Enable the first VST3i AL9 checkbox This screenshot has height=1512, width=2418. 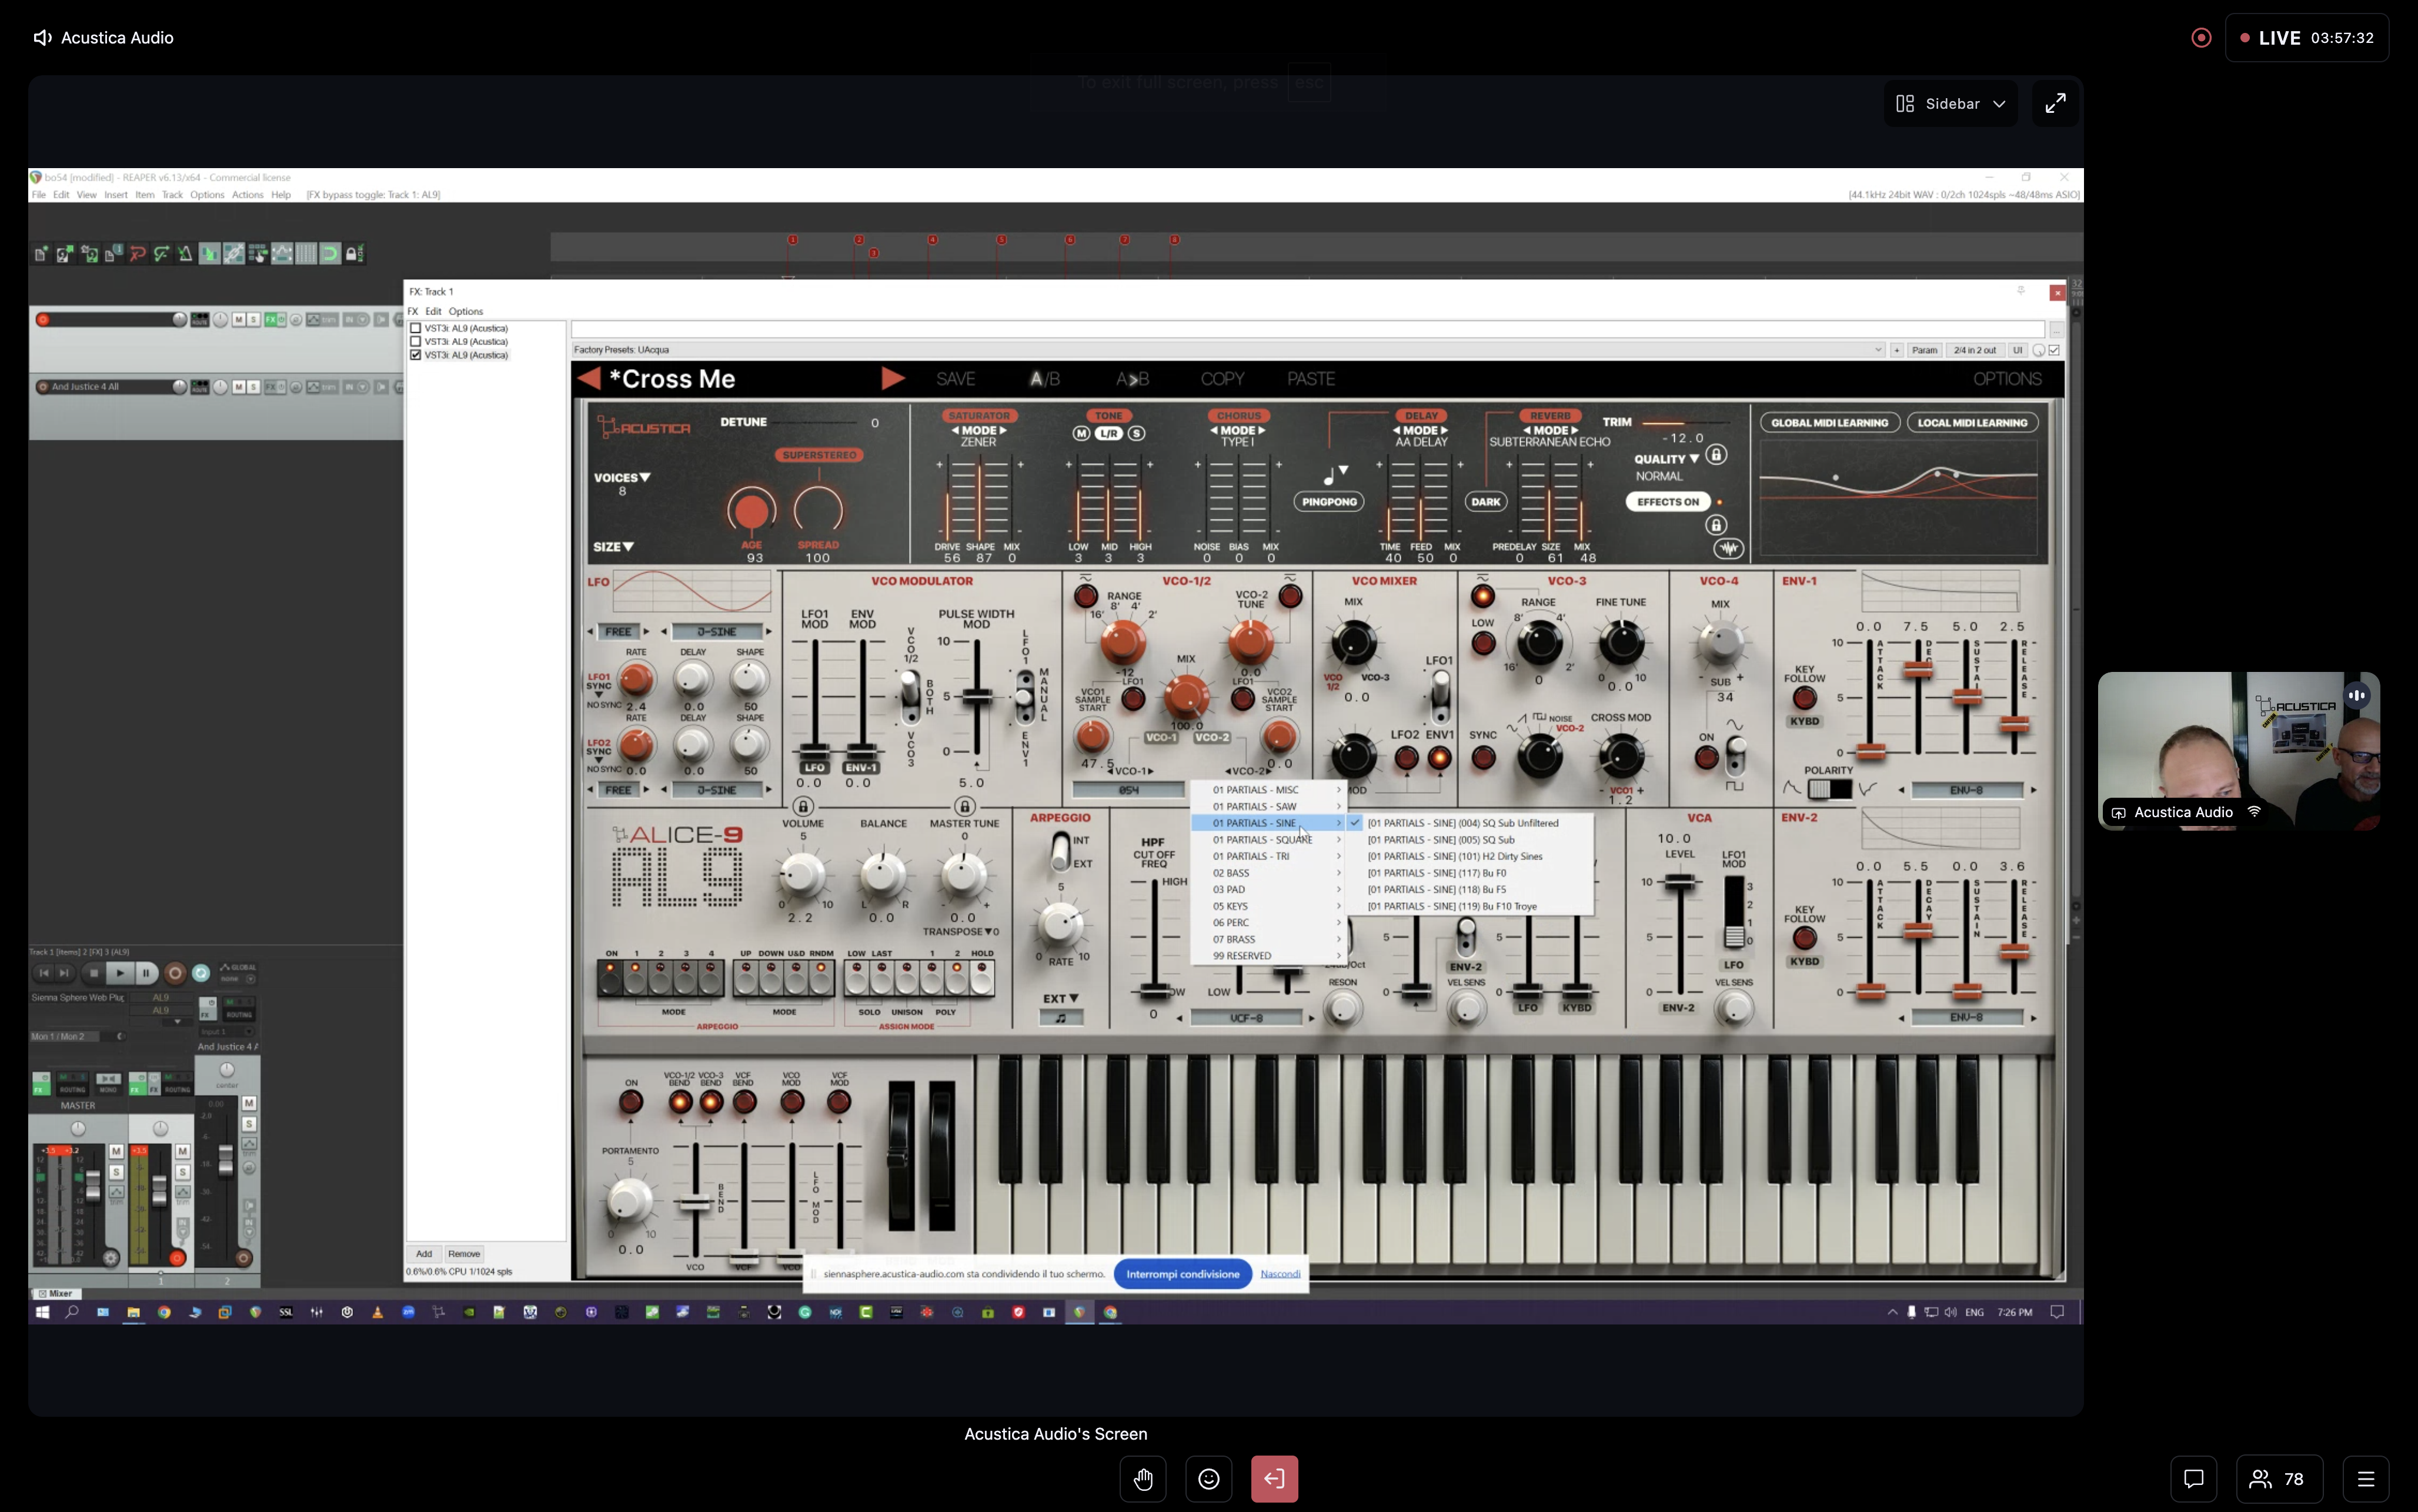(415, 328)
